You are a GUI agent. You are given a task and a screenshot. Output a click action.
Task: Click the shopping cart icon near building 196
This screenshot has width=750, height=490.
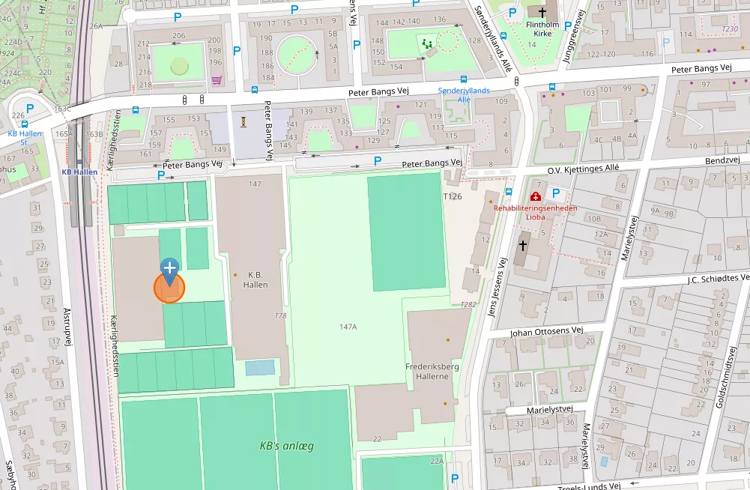pyautogui.click(x=217, y=80)
